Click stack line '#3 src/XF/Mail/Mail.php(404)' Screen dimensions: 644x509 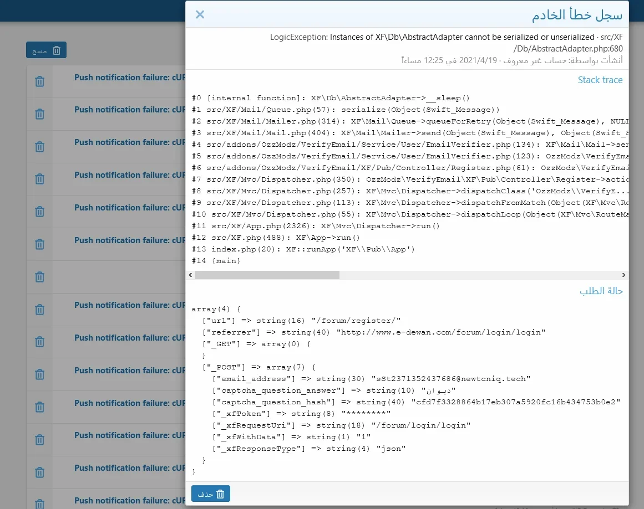point(410,133)
